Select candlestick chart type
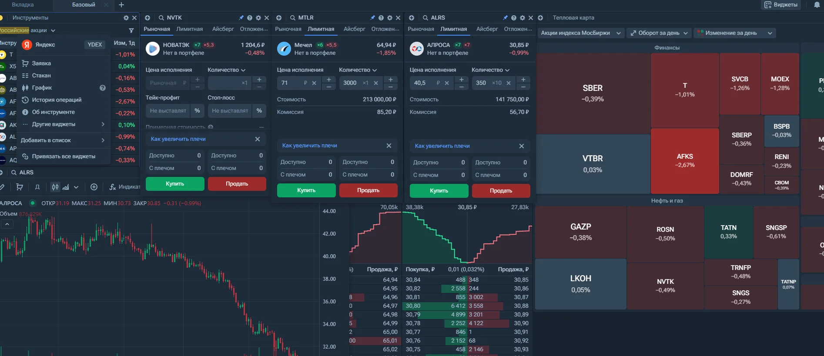The width and height of the screenshot is (824, 356). coord(55,187)
